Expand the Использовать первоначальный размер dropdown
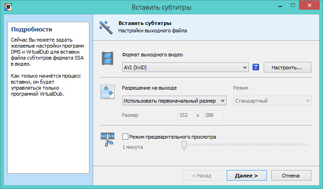The height and width of the screenshot is (189, 323). point(174,100)
